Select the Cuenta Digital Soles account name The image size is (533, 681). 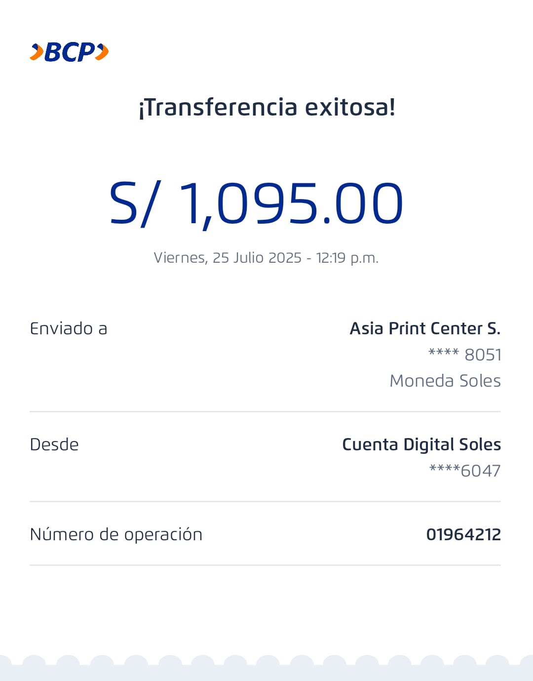pyautogui.click(x=421, y=444)
